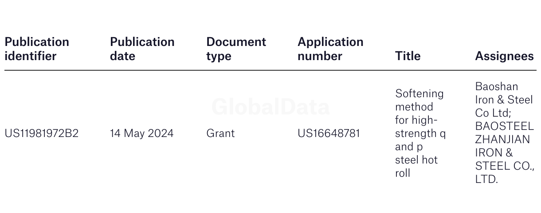Screen dimensions: 541x213
Task: Select the word 'identifier' in first header
Action: (31, 56)
